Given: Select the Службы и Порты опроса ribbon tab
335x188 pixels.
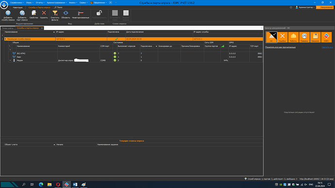Looking at the screenshot, I should tap(39, 7).
